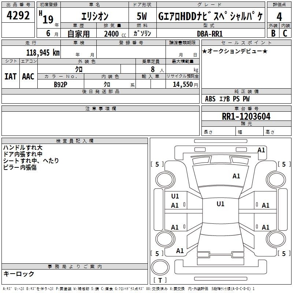Viewport: 293px width, 293px height.
Task: Select the overall evaluation score 4
Action: pos(279,16)
